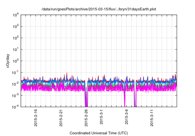
Task: Click the tallest red spike near 2015-2-21
Action: tap(67, 74)
